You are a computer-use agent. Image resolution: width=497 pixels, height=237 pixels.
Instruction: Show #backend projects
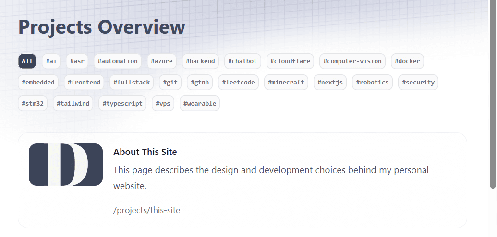click(x=201, y=61)
